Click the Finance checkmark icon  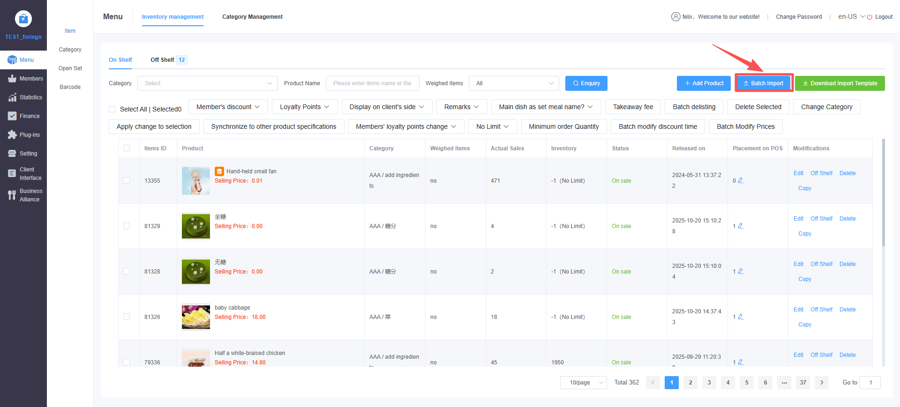coord(12,116)
